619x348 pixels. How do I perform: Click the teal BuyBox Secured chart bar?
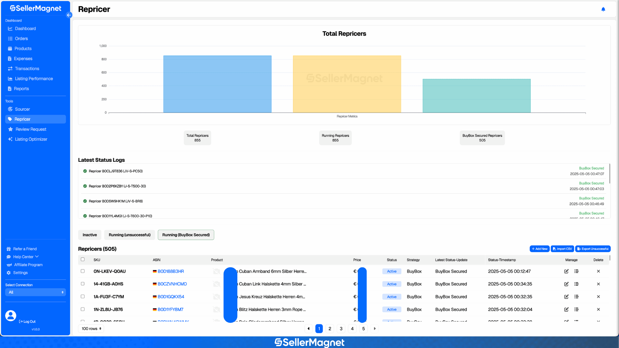click(x=477, y=96)
